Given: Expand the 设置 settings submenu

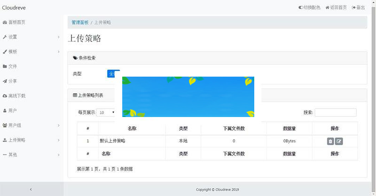Looking at the screenshot, I should tap(31, 37).
